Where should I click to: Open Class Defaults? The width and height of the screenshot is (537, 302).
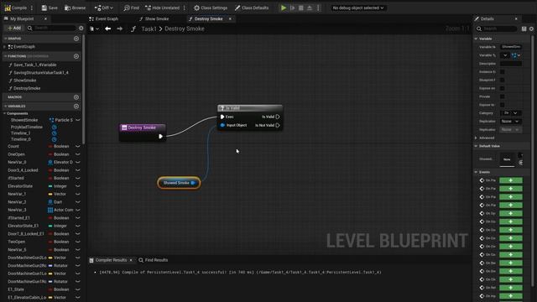252,8
